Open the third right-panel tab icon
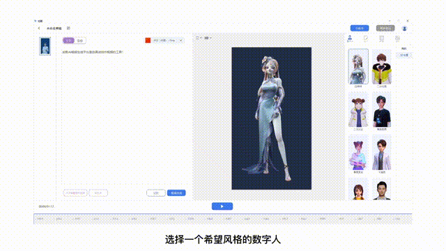This screenshot has width=446, height=251. [x=381, y=38]
